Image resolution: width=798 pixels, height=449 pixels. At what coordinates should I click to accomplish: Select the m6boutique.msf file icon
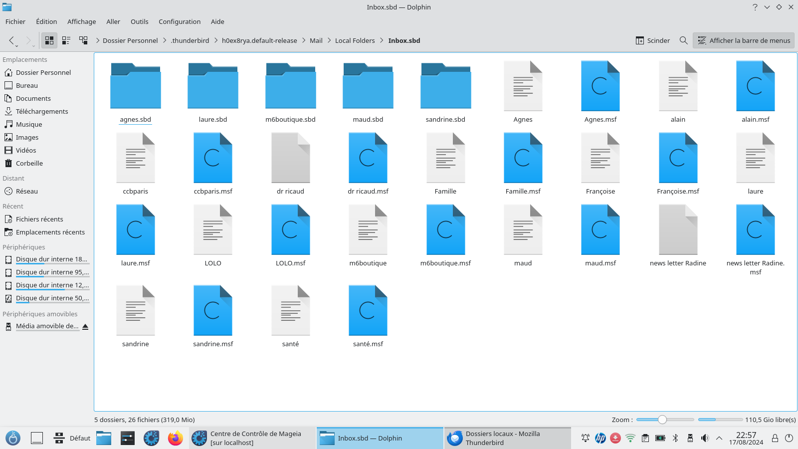tap(446, 229)
